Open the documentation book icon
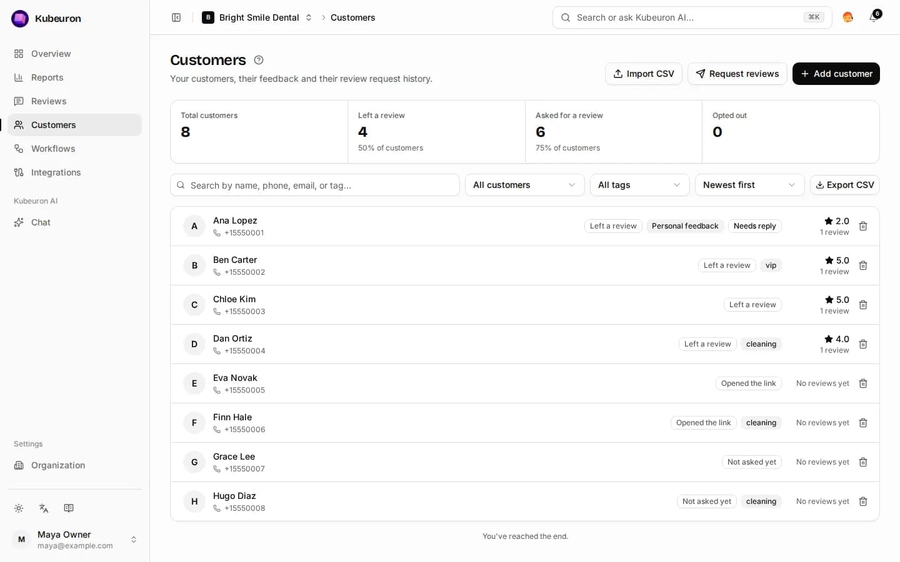900x562 pixels. pos(69,508)
